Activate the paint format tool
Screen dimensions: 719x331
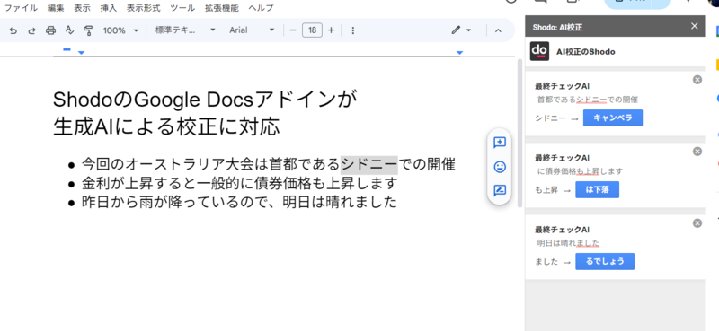tap(88, 30)
